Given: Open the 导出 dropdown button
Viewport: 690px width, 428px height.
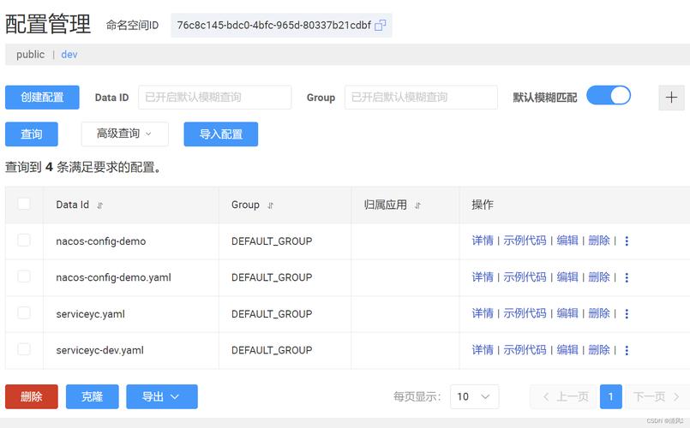Looking at the screenshot, I should point(161,397).
